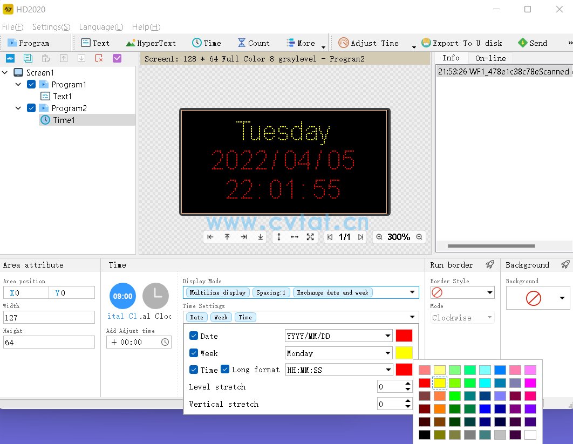
Task: Fill area to full screen
Action: pos(310,237)
